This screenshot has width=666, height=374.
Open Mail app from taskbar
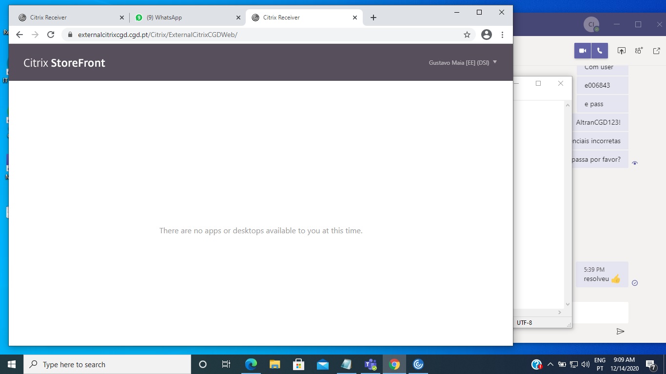tap(322, 364)
